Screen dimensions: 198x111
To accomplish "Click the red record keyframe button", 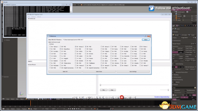I will 95,109.
